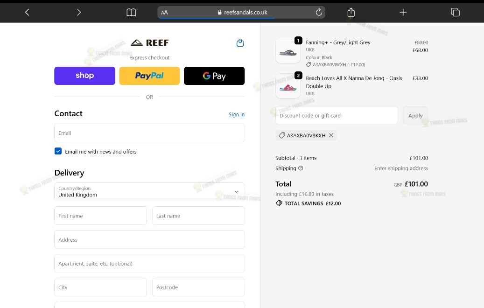Screen dimensions: 484x308
Task: Tap the AA reader text size icon
Action: coord(165,13)
